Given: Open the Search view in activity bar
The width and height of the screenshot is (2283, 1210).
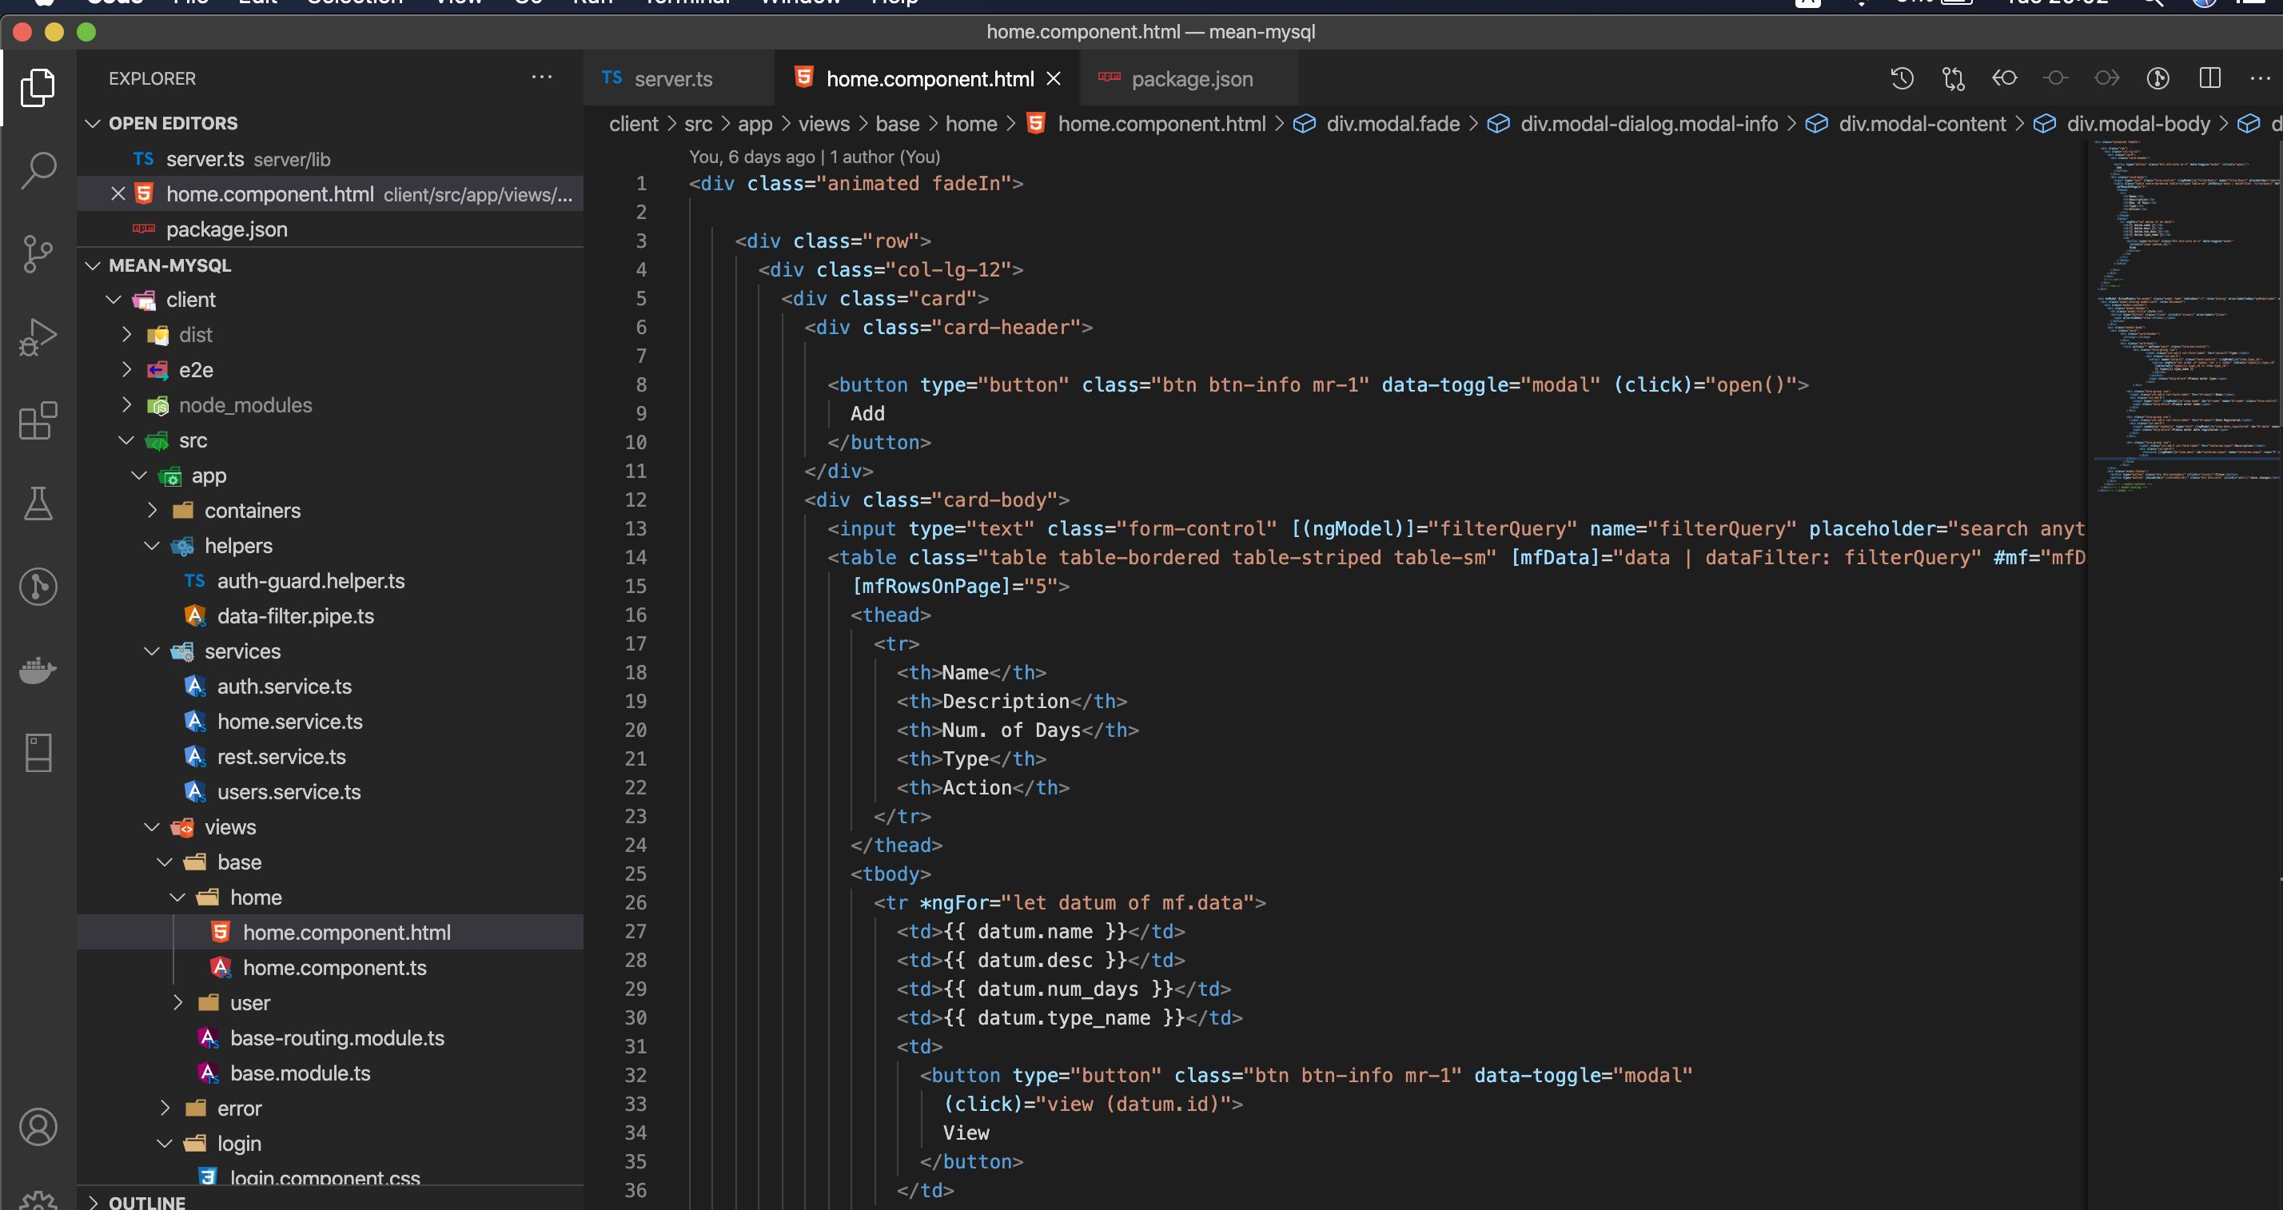Looking at the screenshot, I should click(x=38, y=170).
